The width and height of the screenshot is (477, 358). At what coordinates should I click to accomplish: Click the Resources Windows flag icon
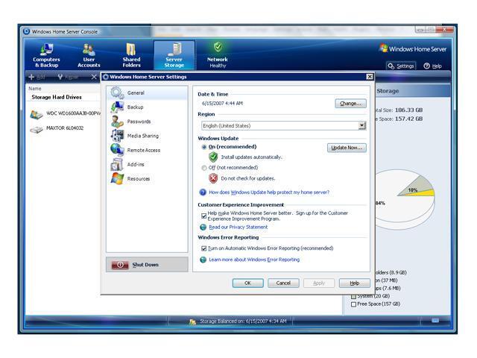pyautogui.click(x=117, y=179)
